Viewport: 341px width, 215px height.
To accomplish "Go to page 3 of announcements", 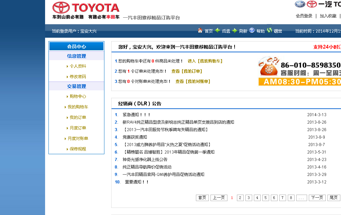I will click(248, 198).
